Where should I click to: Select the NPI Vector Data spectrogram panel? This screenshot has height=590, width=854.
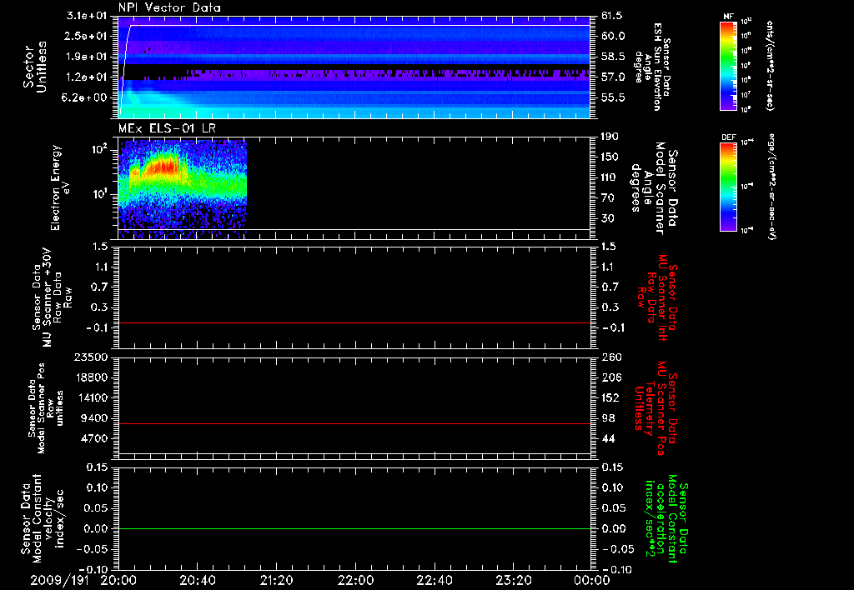click(x=354, y=67)
